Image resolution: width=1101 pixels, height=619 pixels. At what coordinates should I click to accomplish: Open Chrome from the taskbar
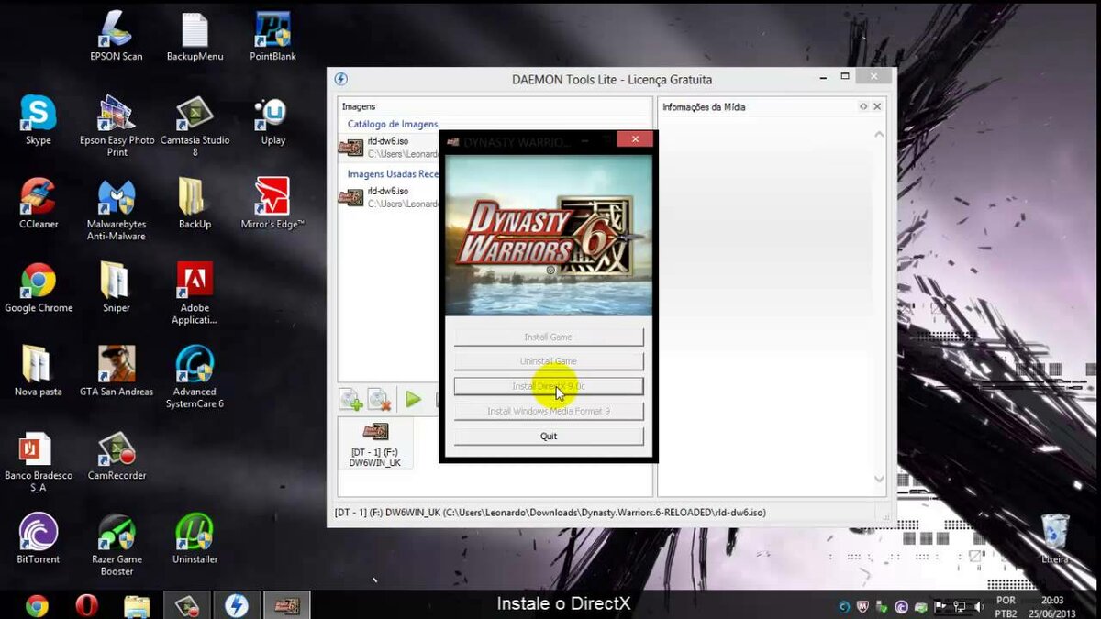coord(37,605)
